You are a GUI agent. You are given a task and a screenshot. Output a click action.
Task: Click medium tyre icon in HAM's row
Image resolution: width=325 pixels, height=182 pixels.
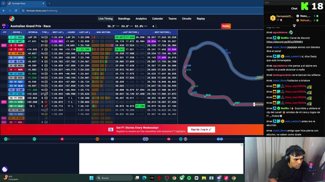click(46, 45)
